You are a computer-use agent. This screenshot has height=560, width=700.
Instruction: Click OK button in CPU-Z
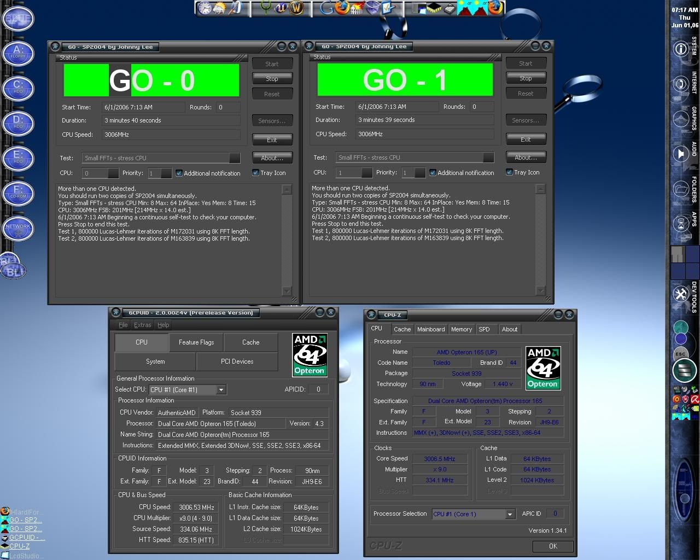553,546
